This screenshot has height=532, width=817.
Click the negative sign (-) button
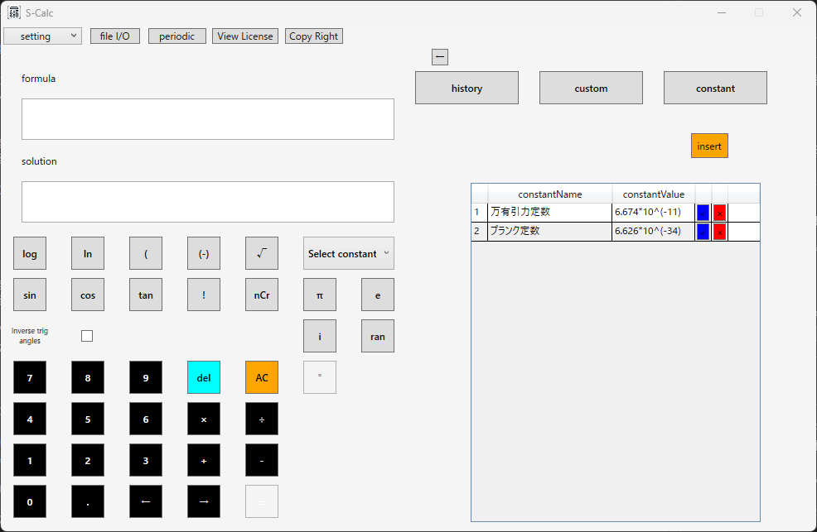point(204,253)
